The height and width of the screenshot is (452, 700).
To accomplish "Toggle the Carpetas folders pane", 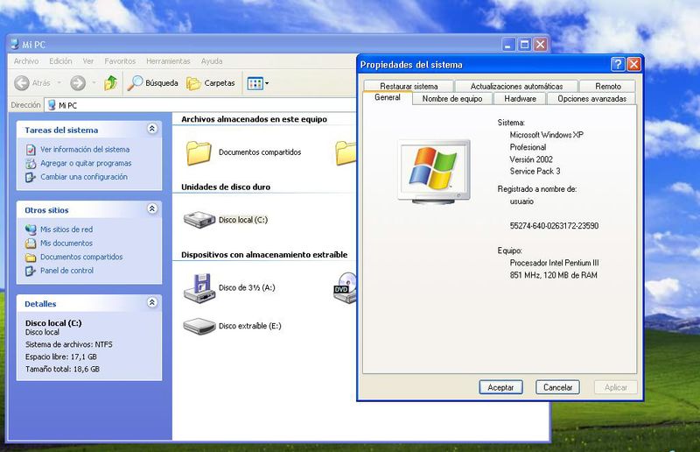I will tap(211, 82).
